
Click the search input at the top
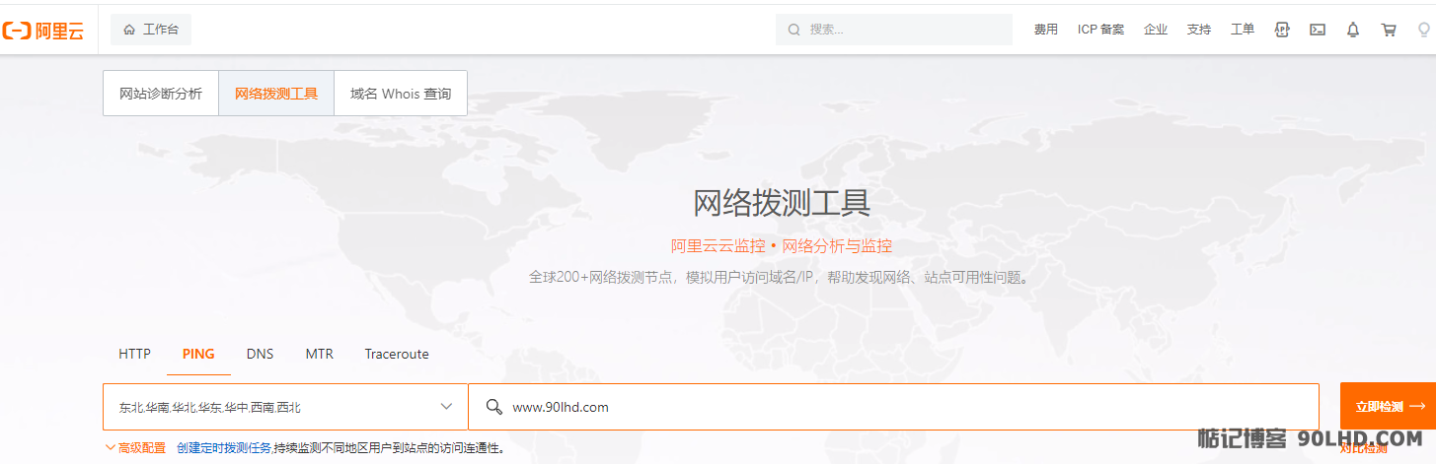click(x=894, y=30)
